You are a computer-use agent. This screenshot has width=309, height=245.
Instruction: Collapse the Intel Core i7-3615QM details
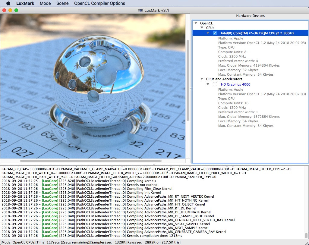click(x=208, y=33)
